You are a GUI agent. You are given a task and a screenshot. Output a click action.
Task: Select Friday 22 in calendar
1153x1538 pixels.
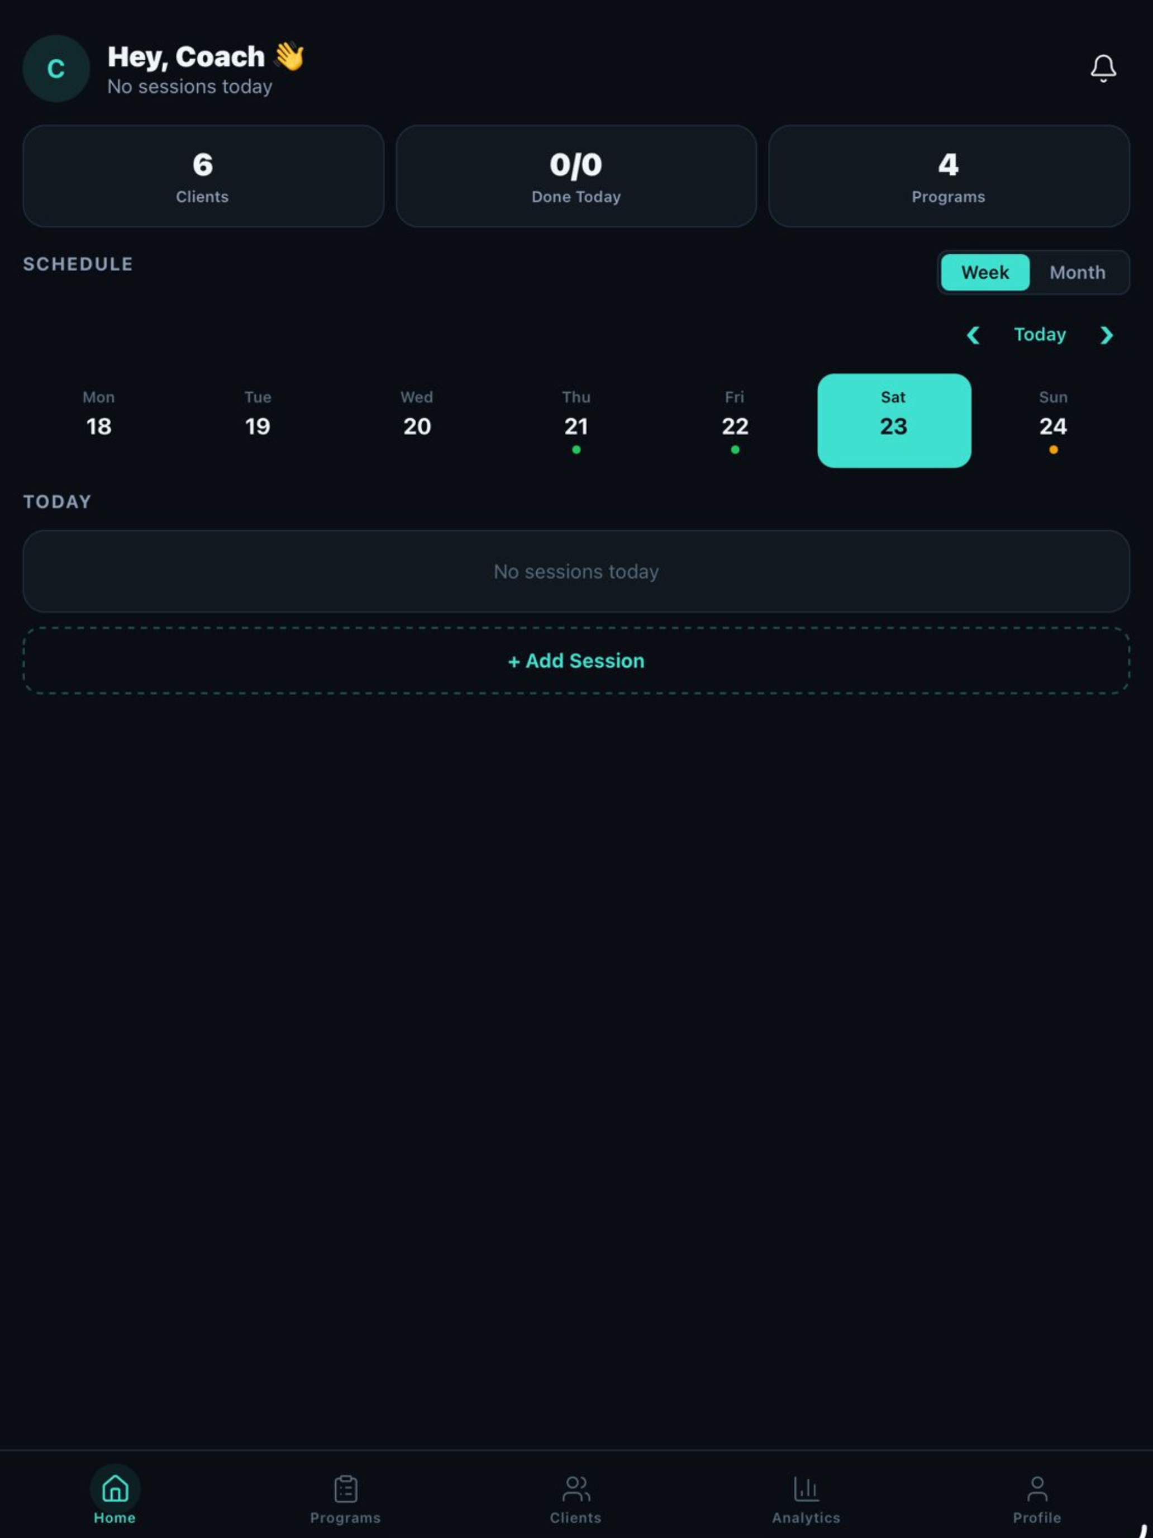pos(735,421)
